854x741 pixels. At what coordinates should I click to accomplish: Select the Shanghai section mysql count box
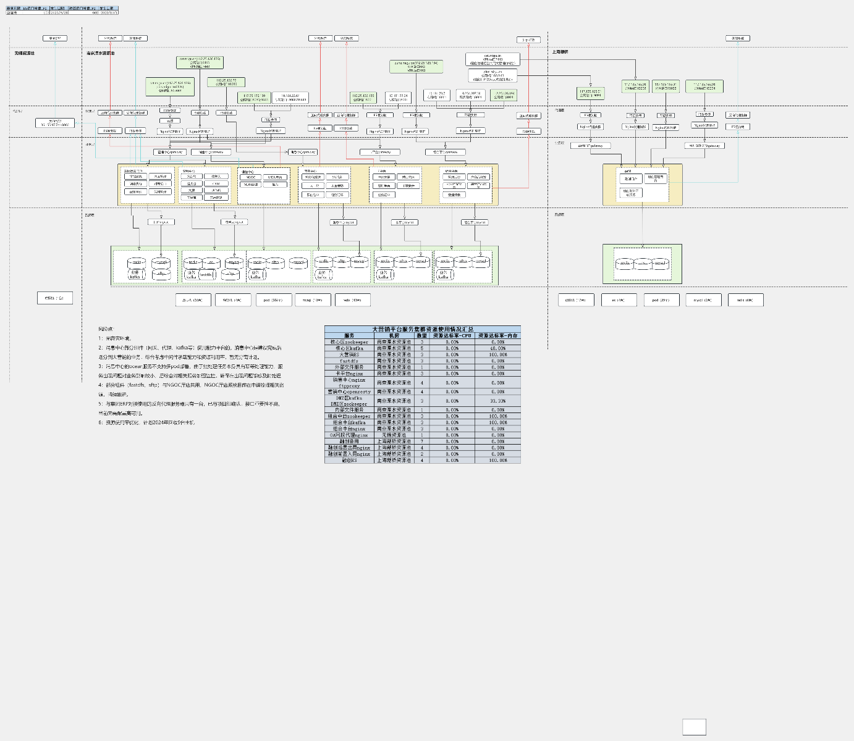pyautogui.click(x=703, y=300)
